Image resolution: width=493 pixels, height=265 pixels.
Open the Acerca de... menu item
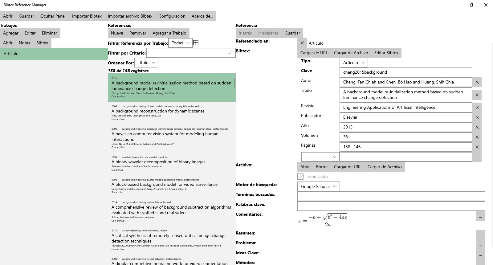pyautogui.click(x=202, y=16)
